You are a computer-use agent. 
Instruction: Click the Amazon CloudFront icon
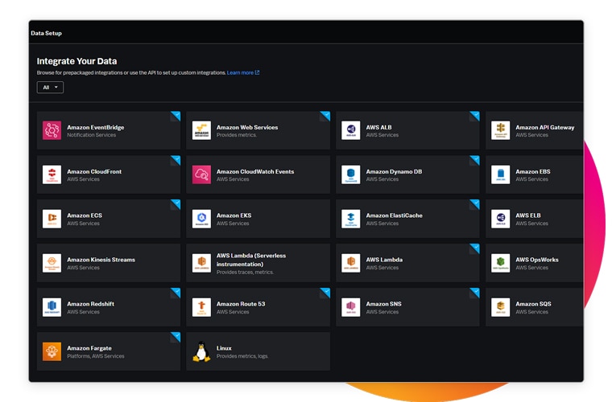click(52, 174)
